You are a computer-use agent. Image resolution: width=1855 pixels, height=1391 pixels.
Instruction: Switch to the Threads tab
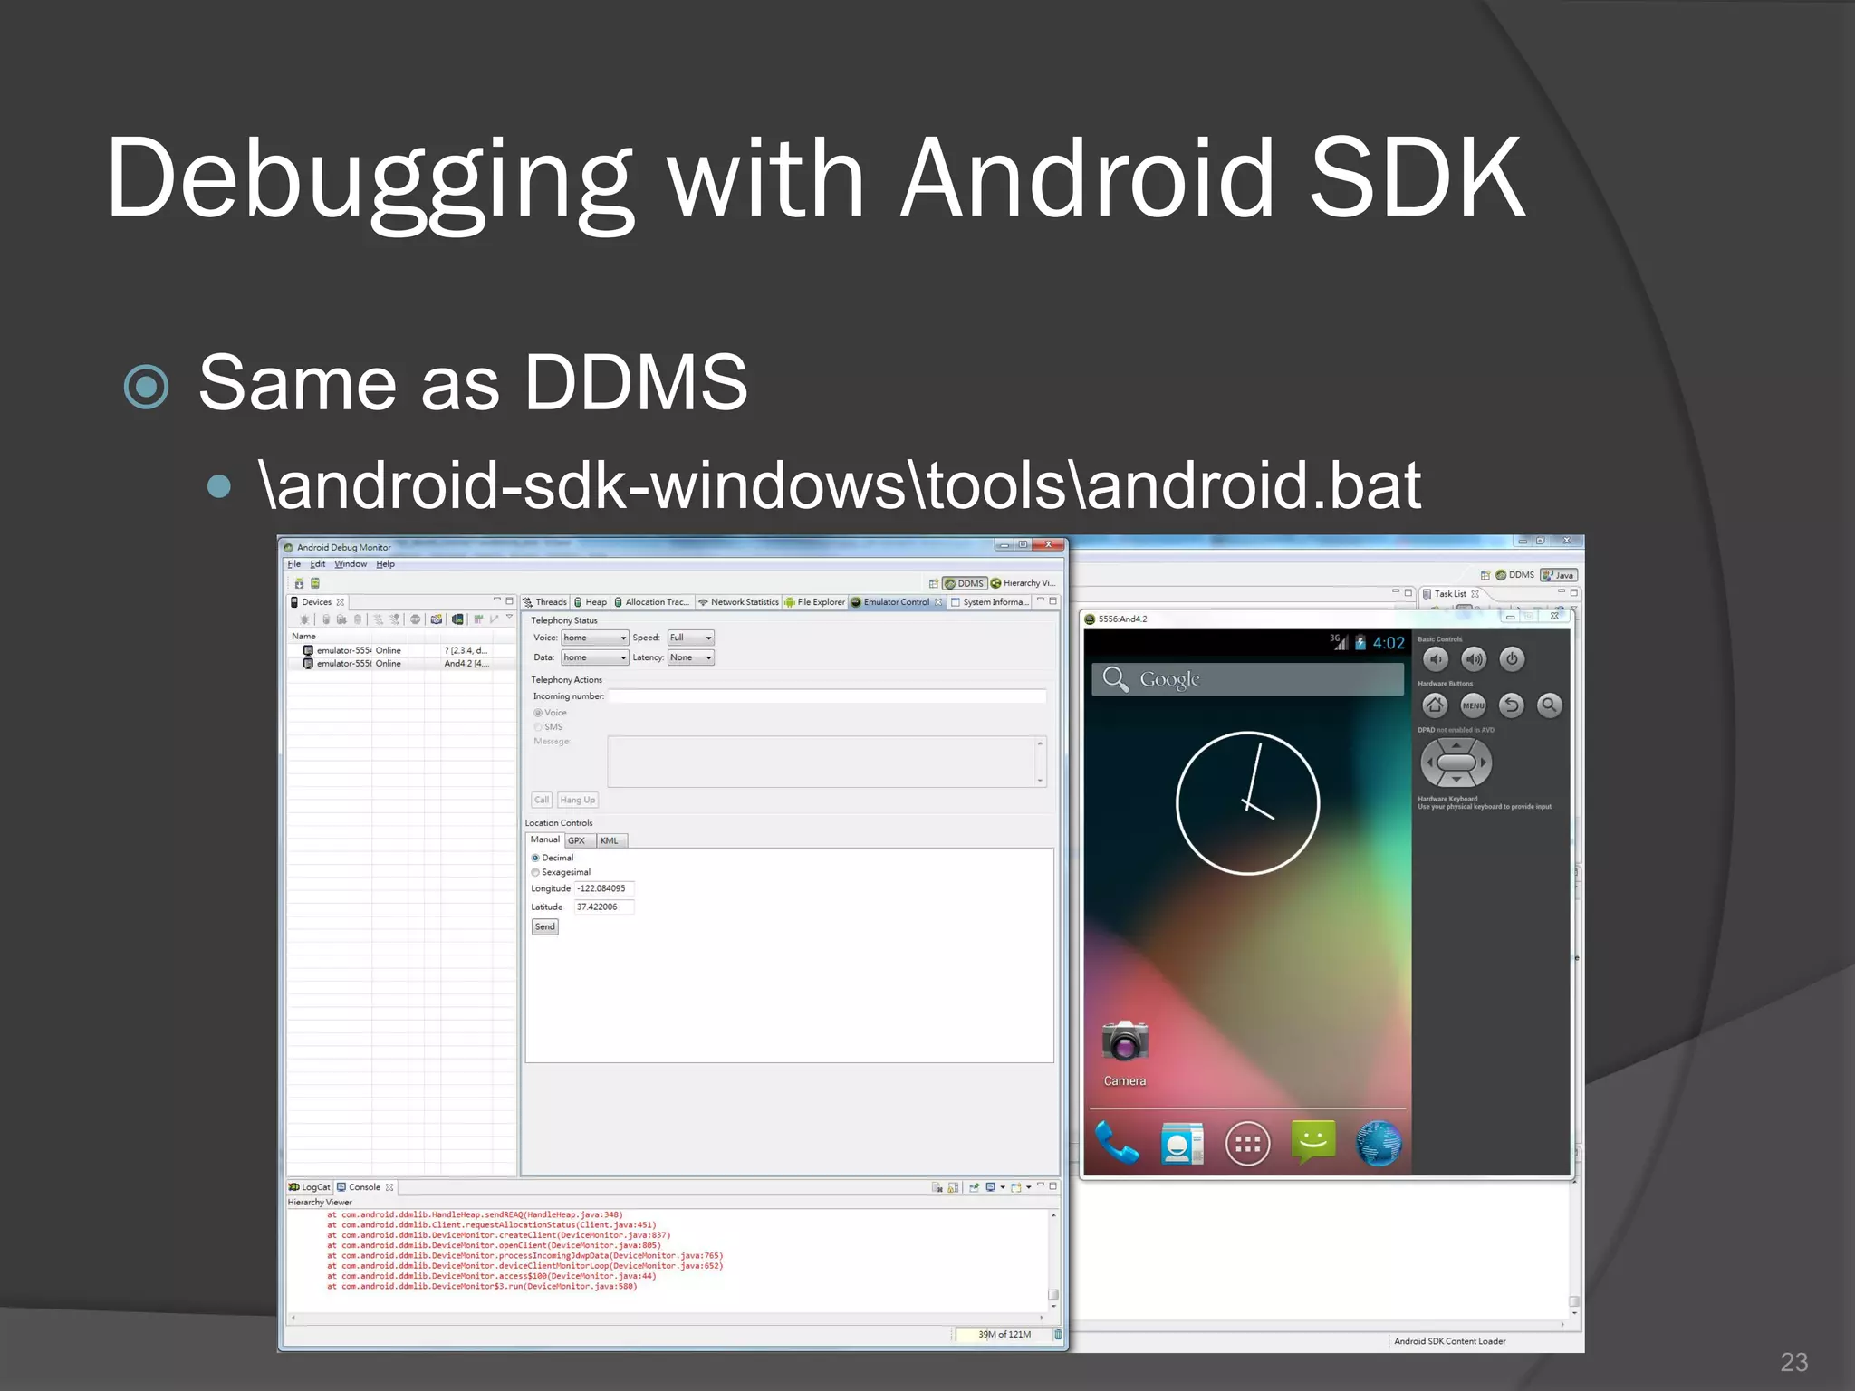tap(545, 602)
